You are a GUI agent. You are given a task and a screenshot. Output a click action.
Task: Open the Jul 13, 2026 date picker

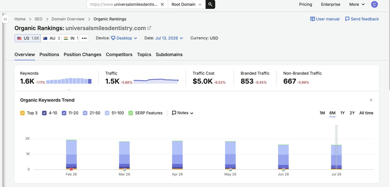click(169, 38)
